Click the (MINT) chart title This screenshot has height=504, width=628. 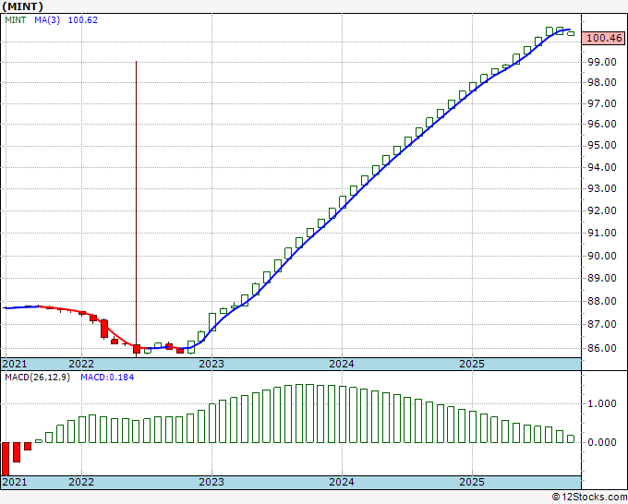coord(22,6)
